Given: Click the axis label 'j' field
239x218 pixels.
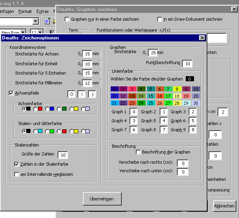Looking at the screenshot, I should pos(92,94).
